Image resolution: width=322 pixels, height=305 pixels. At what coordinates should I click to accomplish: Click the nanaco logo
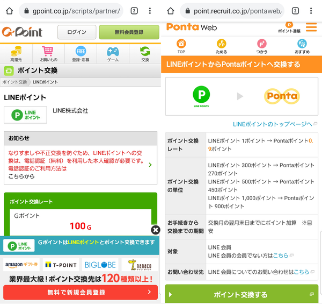tap(140, 265)
